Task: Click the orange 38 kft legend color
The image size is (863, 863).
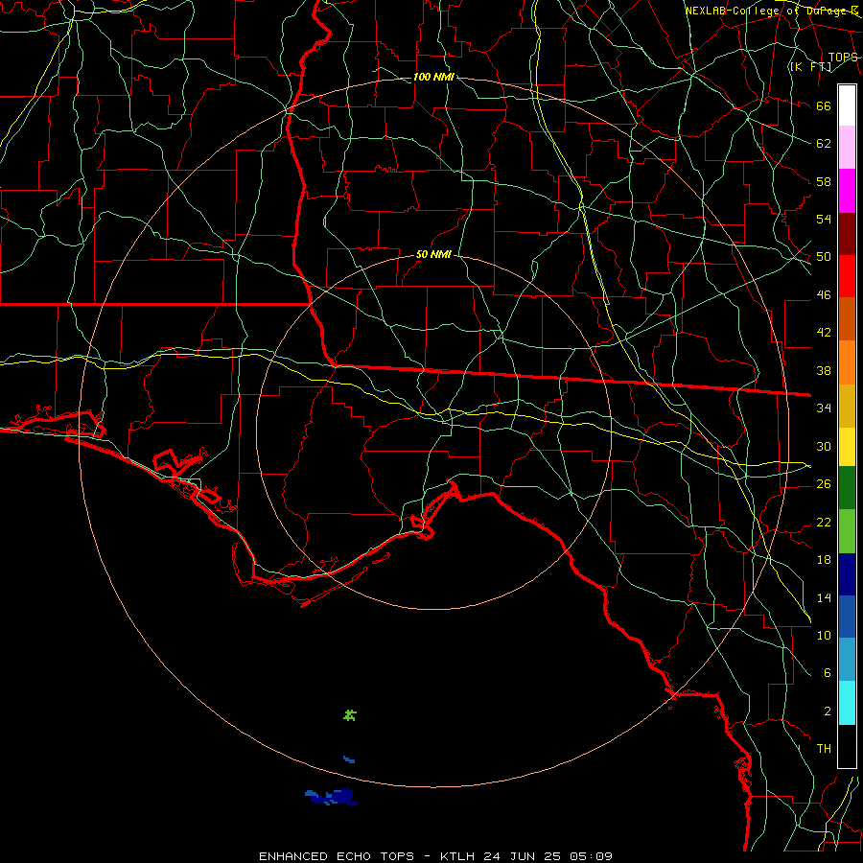Action: click(x=847, y=362)
